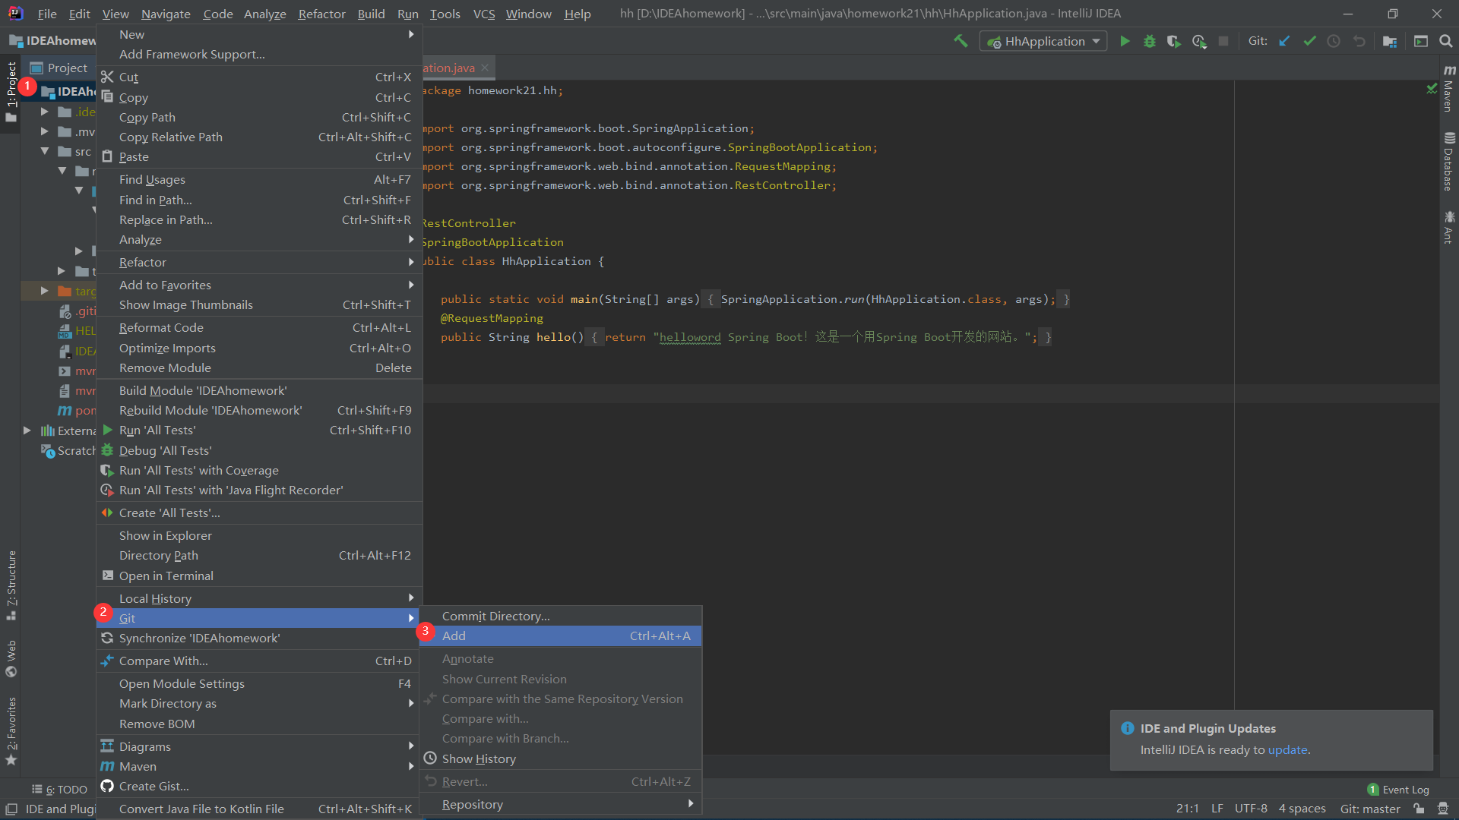Click the Git commit checkmark icon
The image size is (1459, 820).
coord(1309,41)
